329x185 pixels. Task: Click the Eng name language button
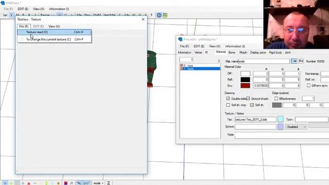pos(301,61)
